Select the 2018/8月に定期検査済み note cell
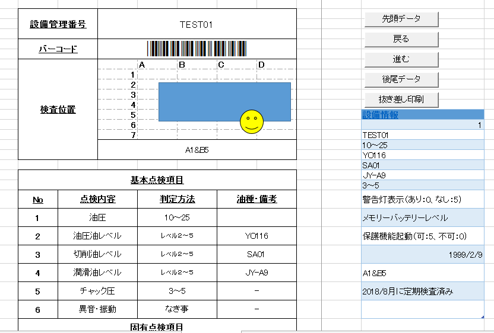This screenshot has width=494, height=333. pyautogui.click(x=422, y=291)
